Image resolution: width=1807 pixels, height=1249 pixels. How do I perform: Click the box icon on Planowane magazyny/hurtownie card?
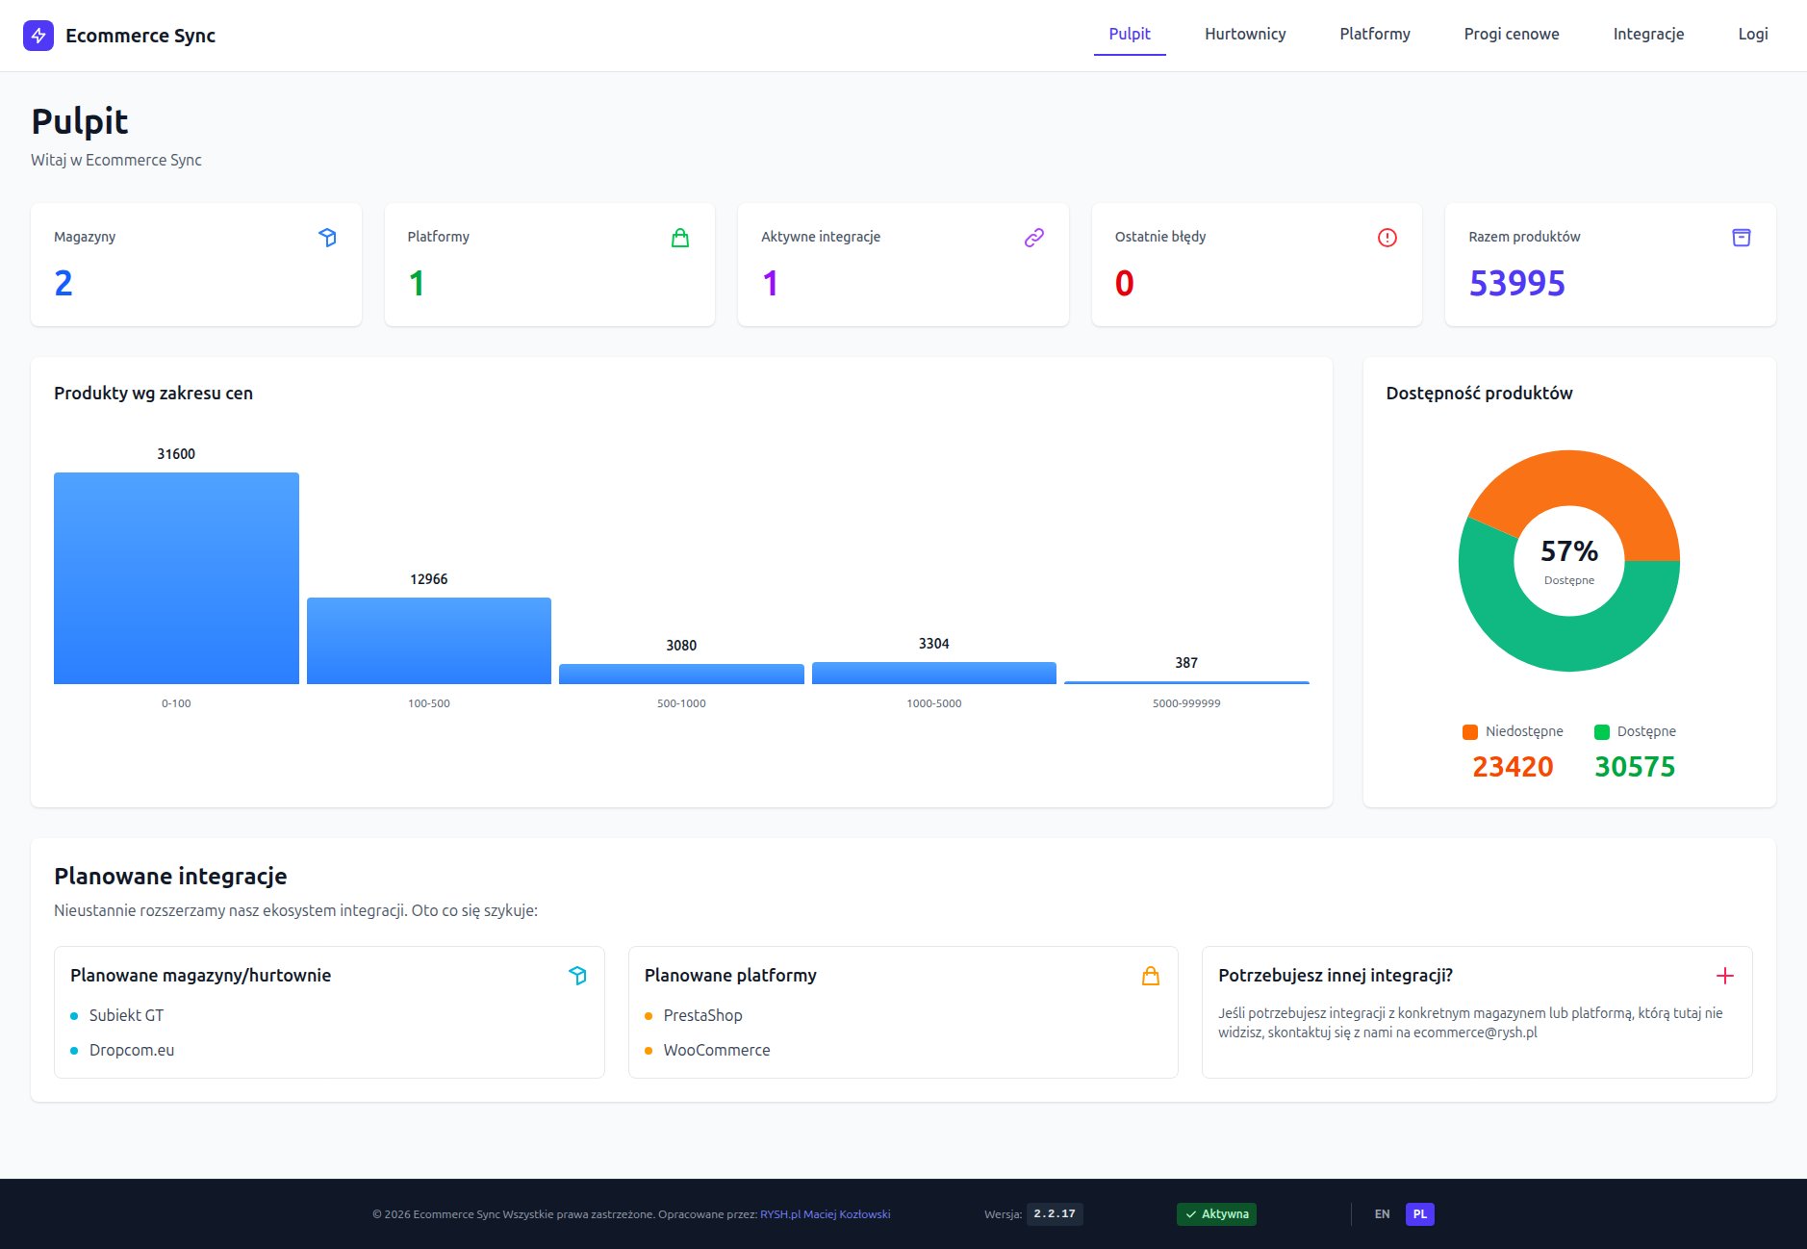click(x=578, y=976)
